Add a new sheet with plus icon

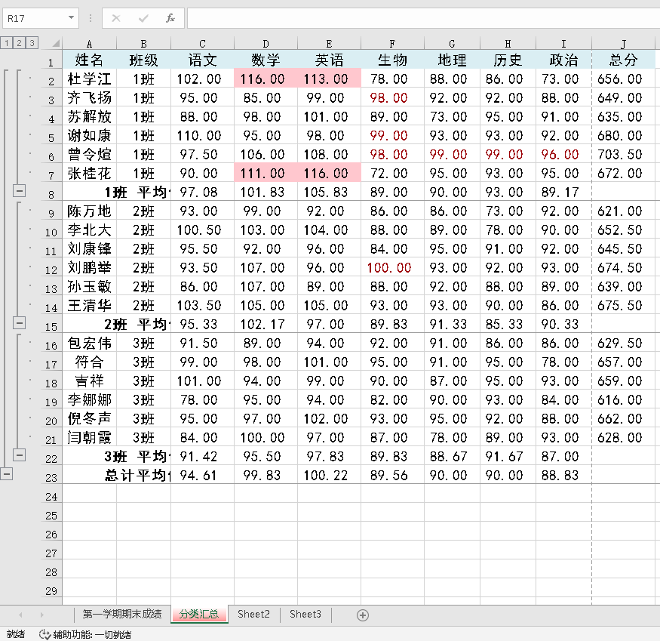click(363, 615)
